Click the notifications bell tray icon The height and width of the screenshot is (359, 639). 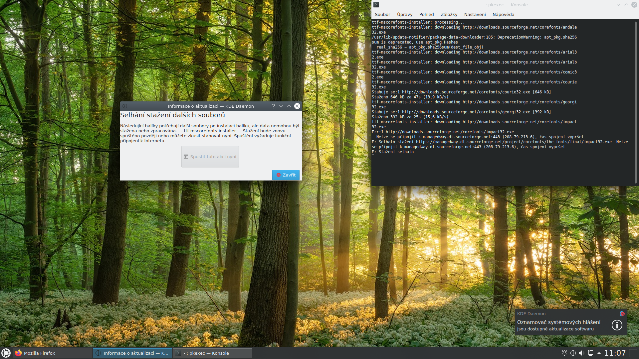(564, 353)
